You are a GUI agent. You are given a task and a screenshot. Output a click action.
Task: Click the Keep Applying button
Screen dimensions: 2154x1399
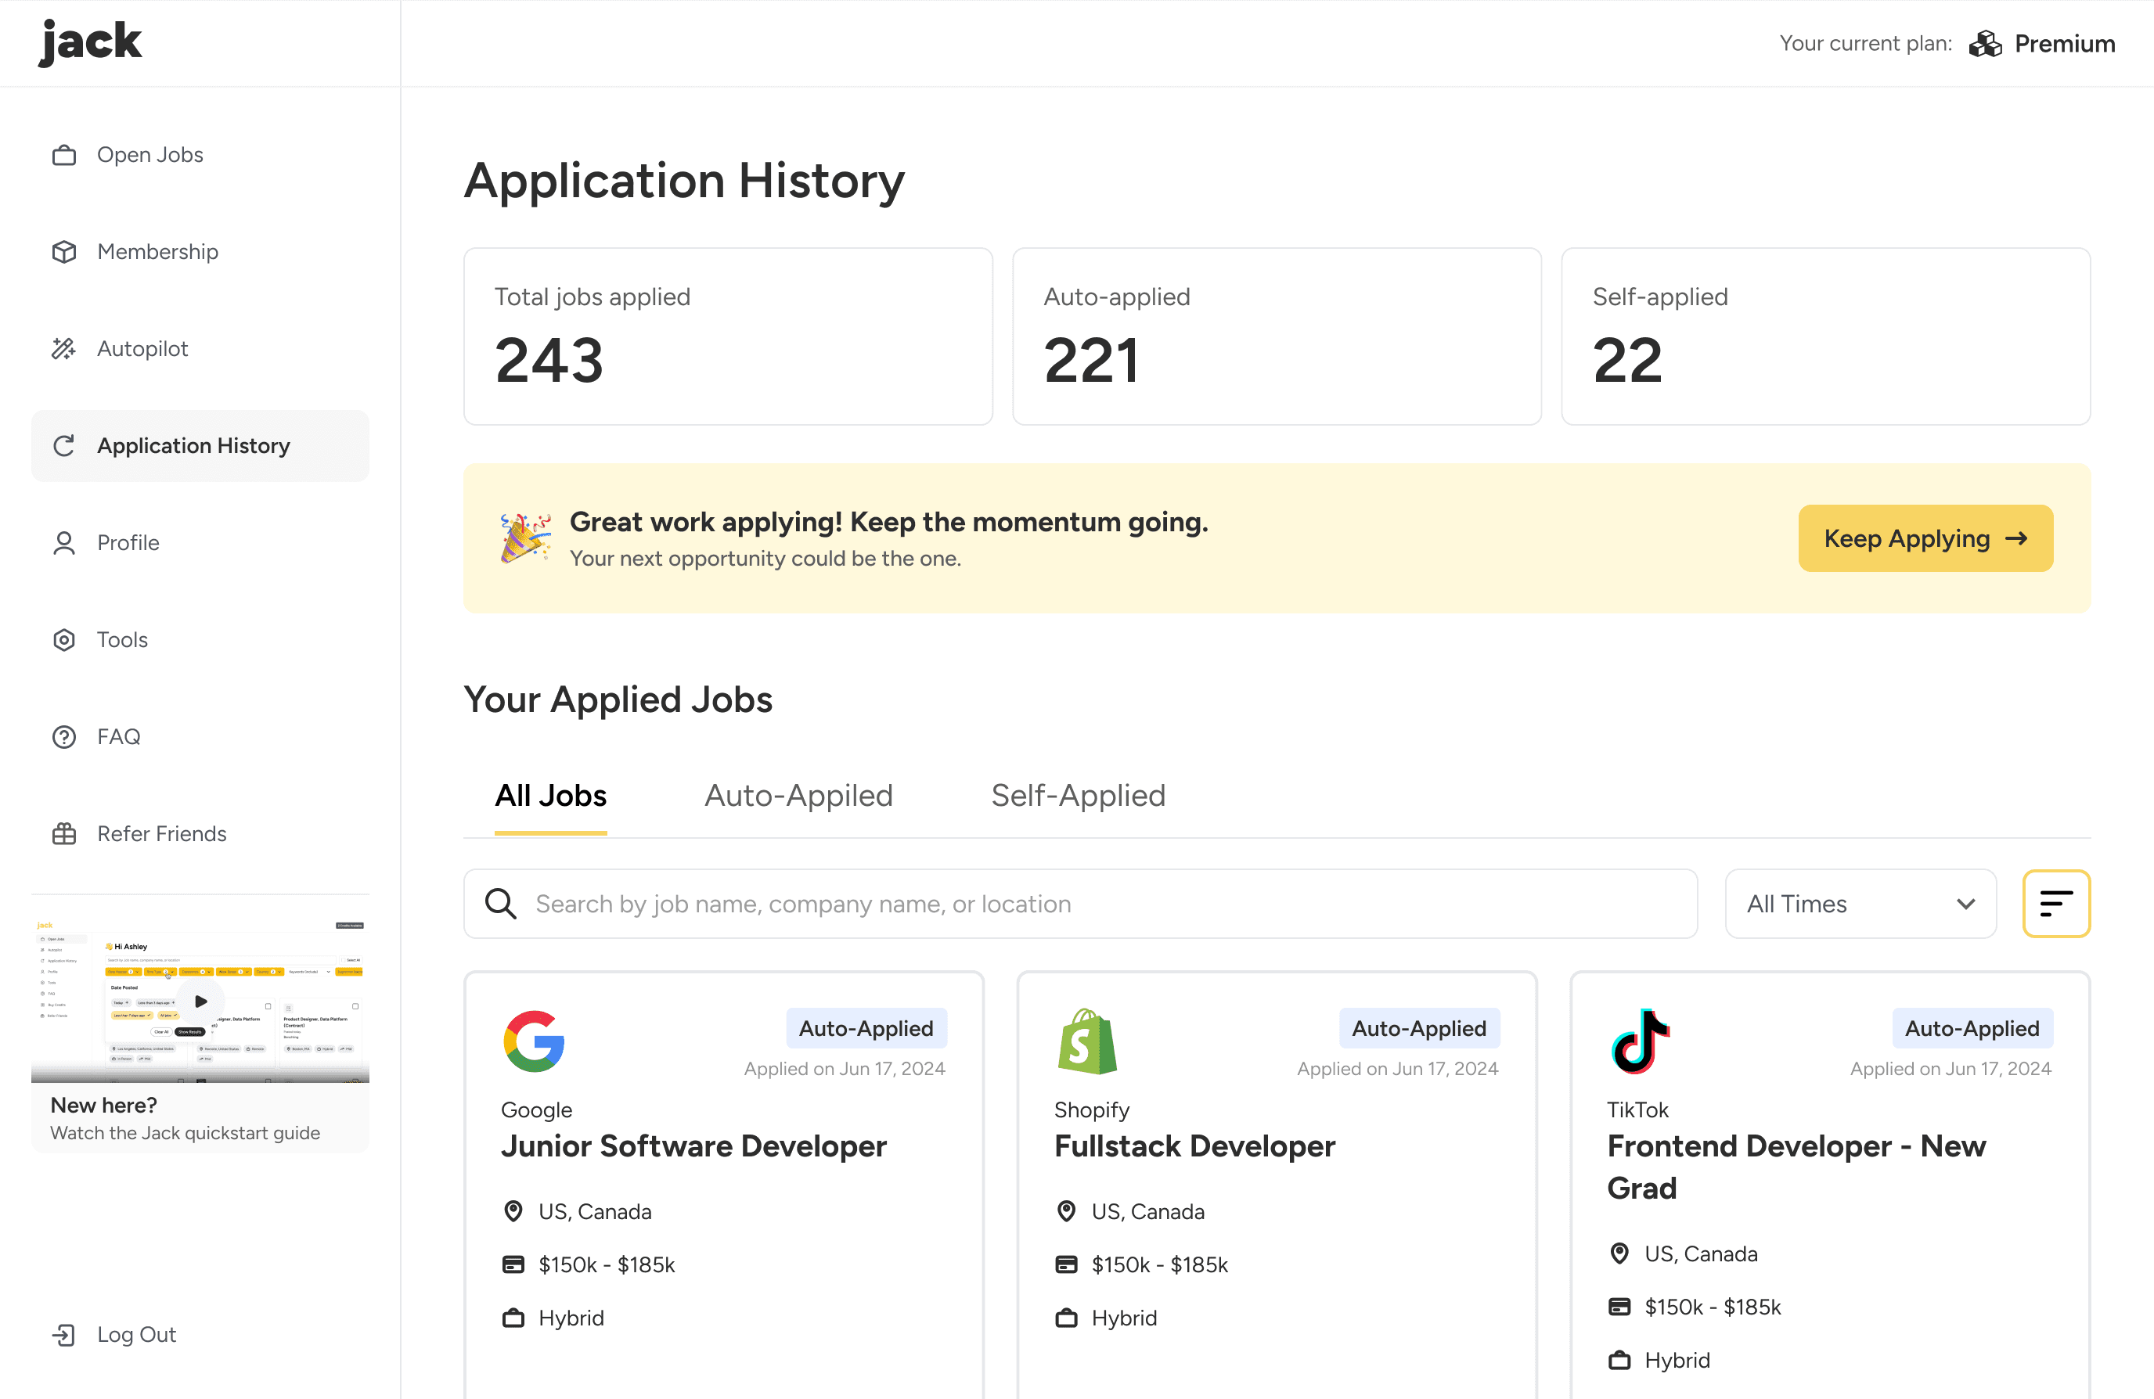[x=1925, y=538]
